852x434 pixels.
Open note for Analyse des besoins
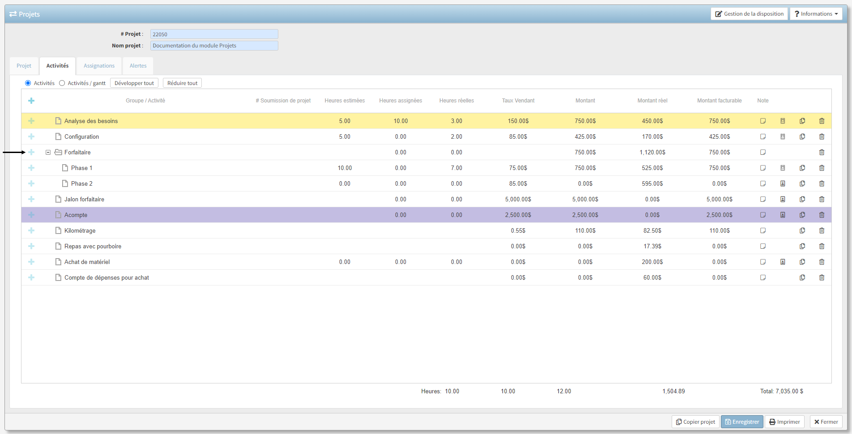point(763,121)
